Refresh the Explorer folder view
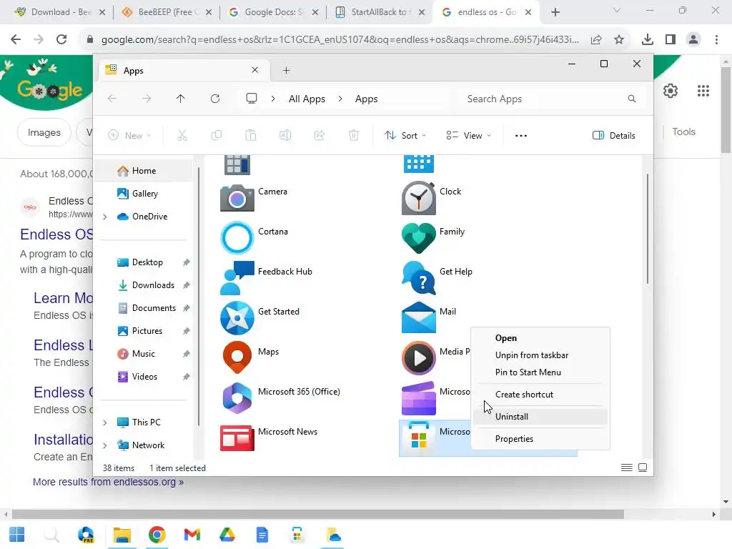The height and width of the screenshot is (549, 732). [215, 99]
